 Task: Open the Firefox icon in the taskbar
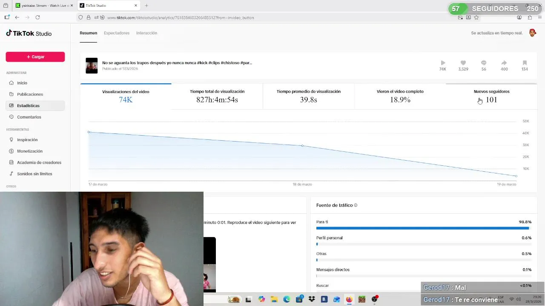pos(349,299)
